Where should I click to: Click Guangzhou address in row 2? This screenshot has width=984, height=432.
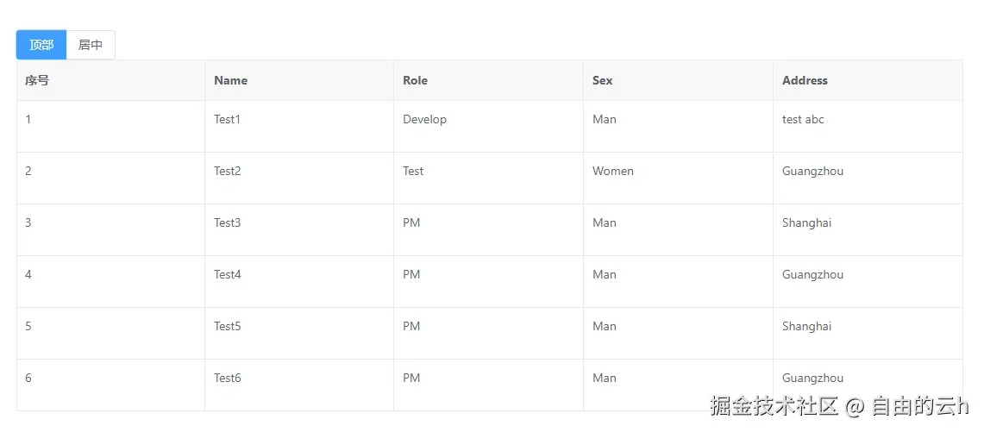812,171
